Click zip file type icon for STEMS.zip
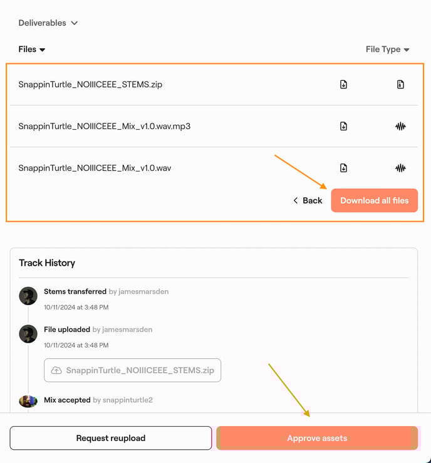The width and height of the screenshot is (431, 463). (400, 85)
